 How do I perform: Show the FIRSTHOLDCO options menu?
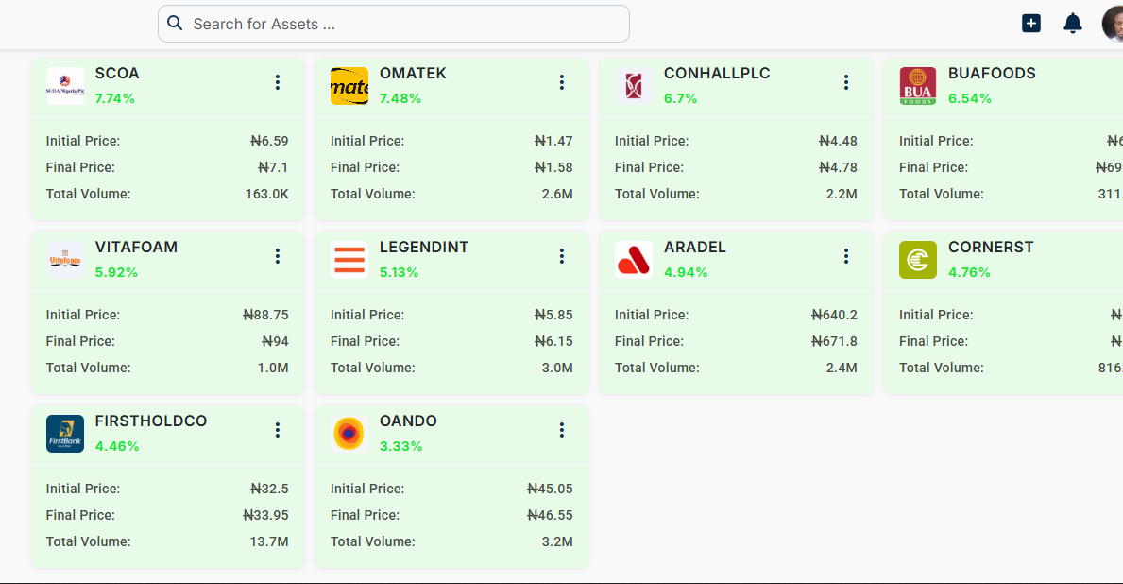pyautogui.click(x=278, y=430)
